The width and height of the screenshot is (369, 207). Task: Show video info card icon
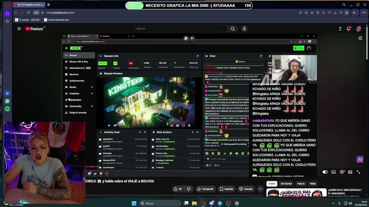pos(360,38)
